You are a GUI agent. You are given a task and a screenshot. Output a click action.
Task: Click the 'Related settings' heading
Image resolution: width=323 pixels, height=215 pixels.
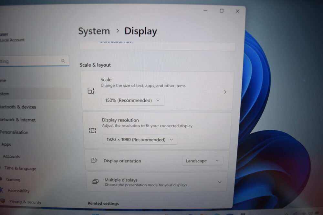point(103,203)
